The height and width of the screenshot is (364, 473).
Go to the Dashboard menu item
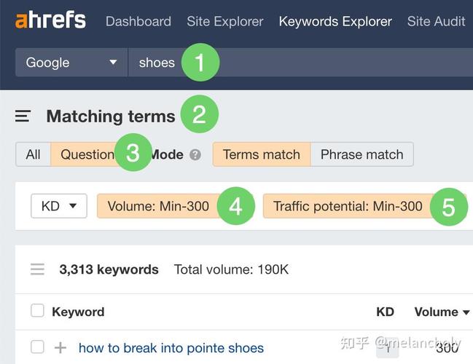pyautogui.click(x=138, y=21)
